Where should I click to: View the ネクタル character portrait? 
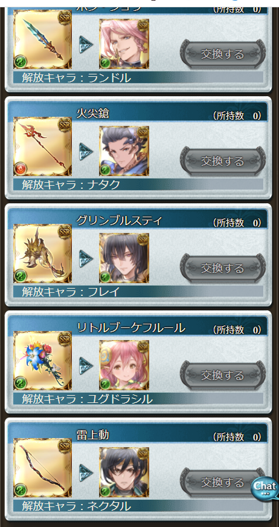(124, 472)
